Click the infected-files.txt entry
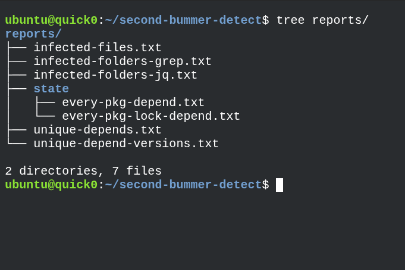Image resolution: width=405 pixels, height=270 pixels. click(x=98, y=47)
